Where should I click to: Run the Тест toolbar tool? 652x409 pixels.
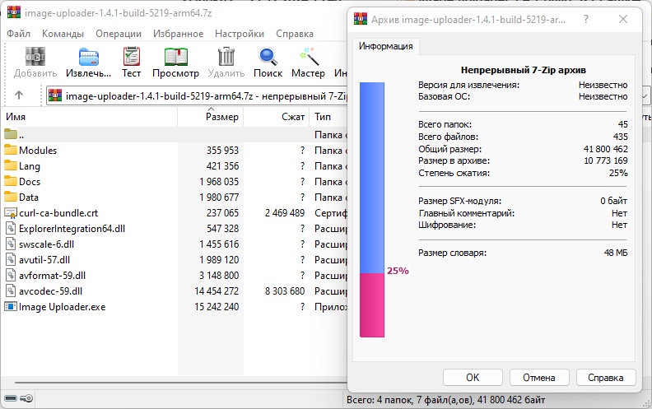point(132,57)
